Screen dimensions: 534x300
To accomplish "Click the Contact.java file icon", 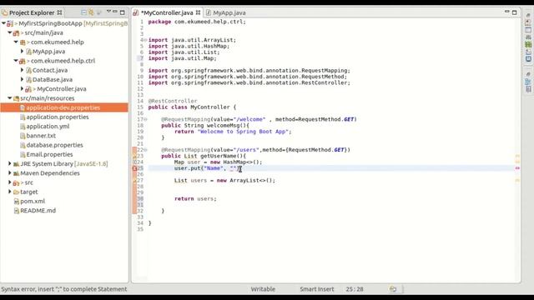I will tap(28, 70).
